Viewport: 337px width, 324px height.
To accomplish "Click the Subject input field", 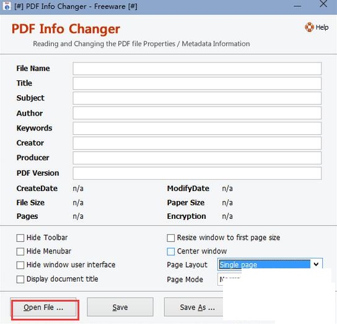I will coord(197,98).
